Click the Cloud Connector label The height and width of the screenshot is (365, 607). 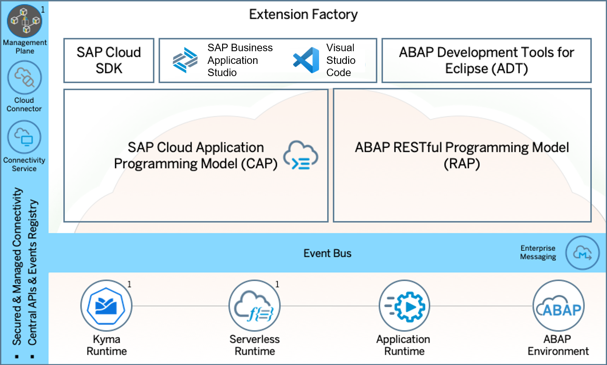click(x=24, y=104)
